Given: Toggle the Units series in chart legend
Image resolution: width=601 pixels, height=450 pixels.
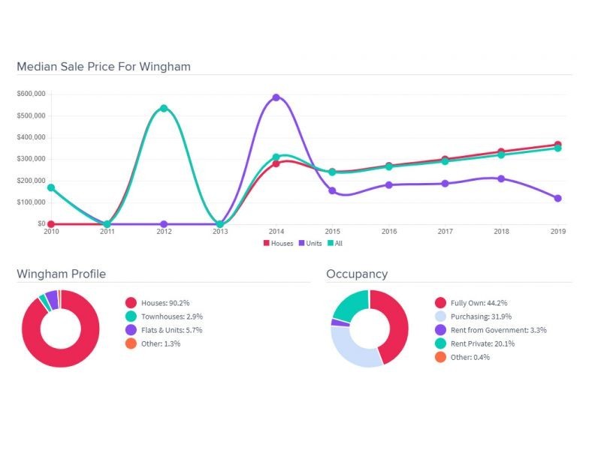Looking at the screenshot, I should pyautogui.click(x=310, y=243).
